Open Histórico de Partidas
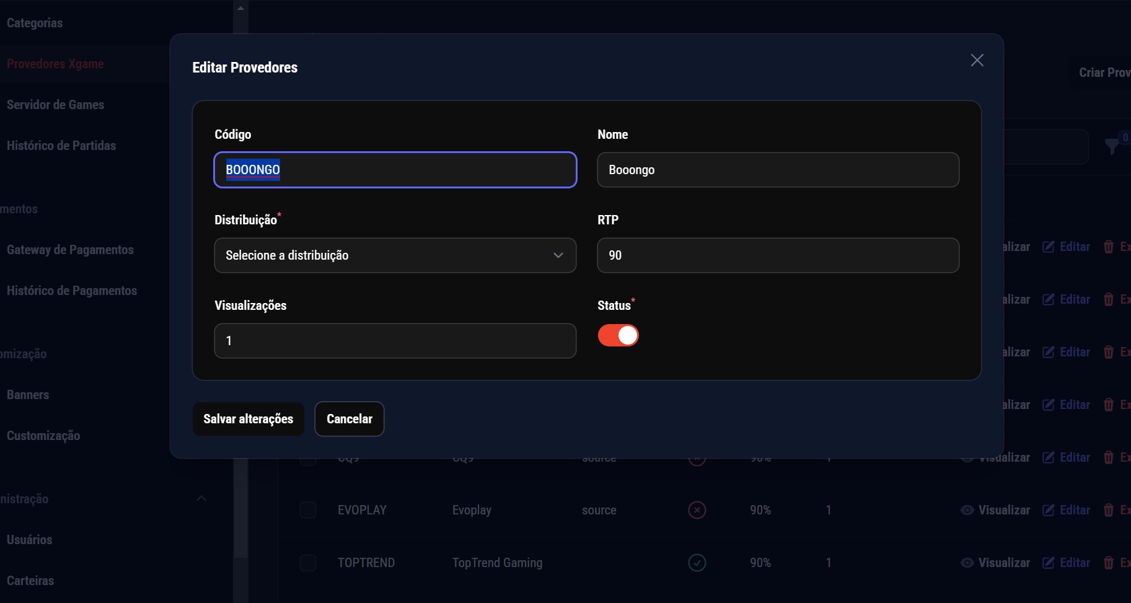Screen dimensions: 1131x603 tap(61, 146)
